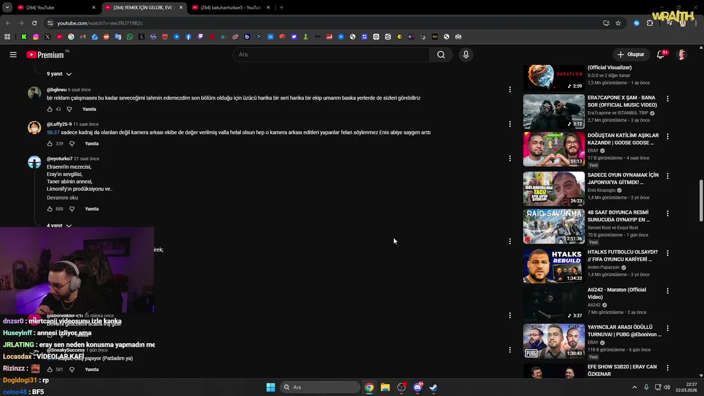Click the install app icon in address bar
This screenshot has height=396, width=704.
click(606, 23)
